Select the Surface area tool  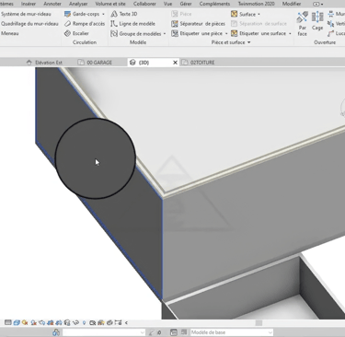[x=244, y=14]
